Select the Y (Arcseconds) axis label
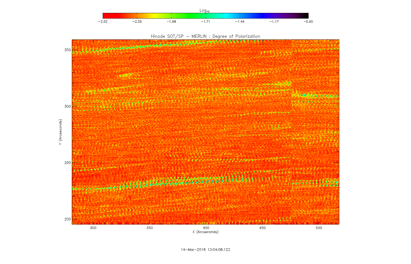 click(x=60, y=132)
